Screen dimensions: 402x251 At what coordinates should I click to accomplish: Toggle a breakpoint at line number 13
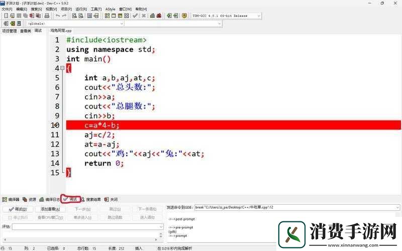point(55,154)
